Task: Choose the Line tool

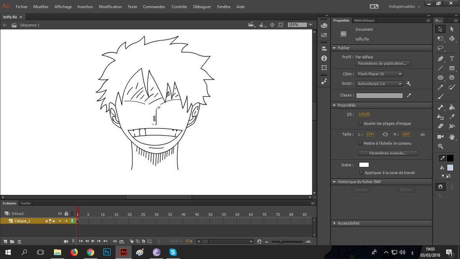Action: pyautogui.click(x=440, y=68)
